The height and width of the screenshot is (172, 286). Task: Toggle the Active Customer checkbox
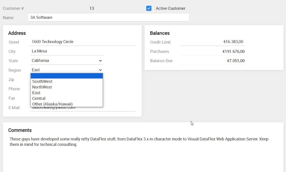(x=149, y=8)
